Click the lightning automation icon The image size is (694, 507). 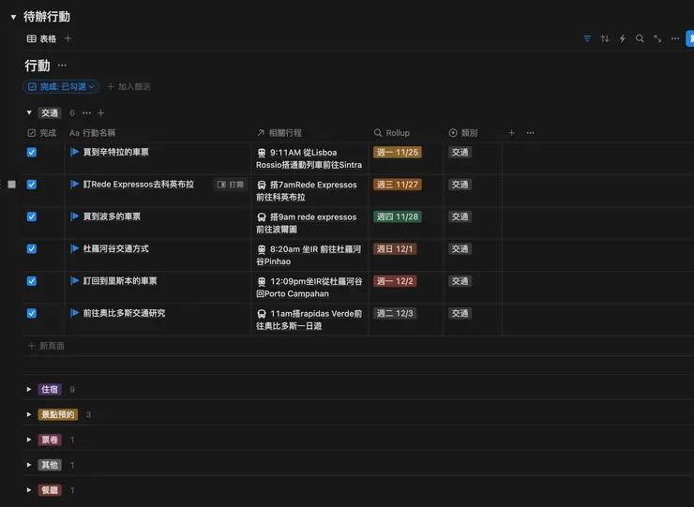[x=623, y=39]
